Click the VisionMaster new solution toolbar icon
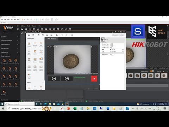 (x=18, y=29)
